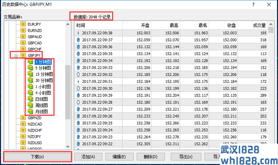Select GBPCHF symbol in tree
The image size is (278, 165).
(x=35, y=49)
